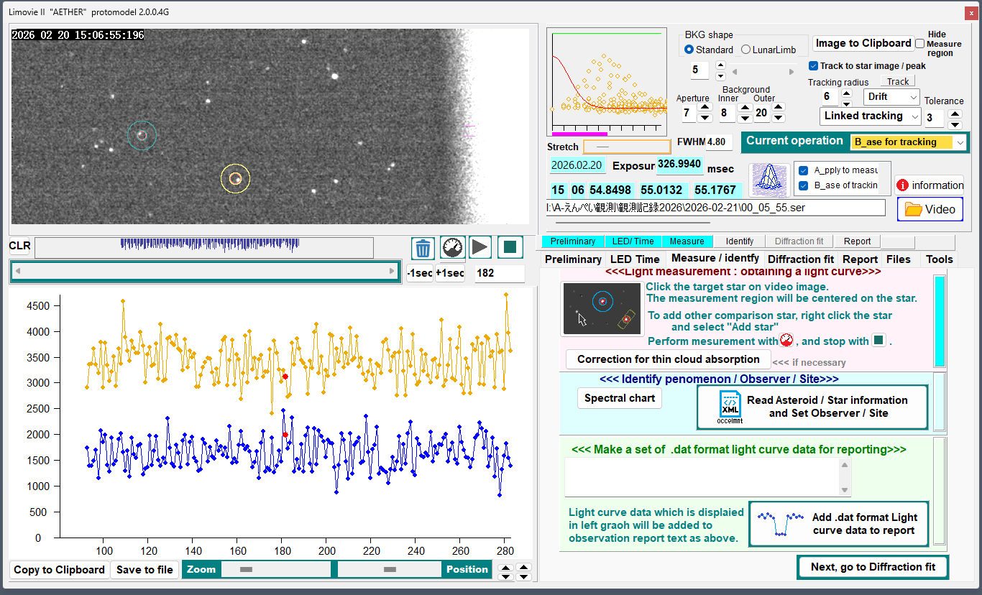The image size is (982, 595).
Task: Click the 3D Gaussian profile icon
Action: point(769,180)
